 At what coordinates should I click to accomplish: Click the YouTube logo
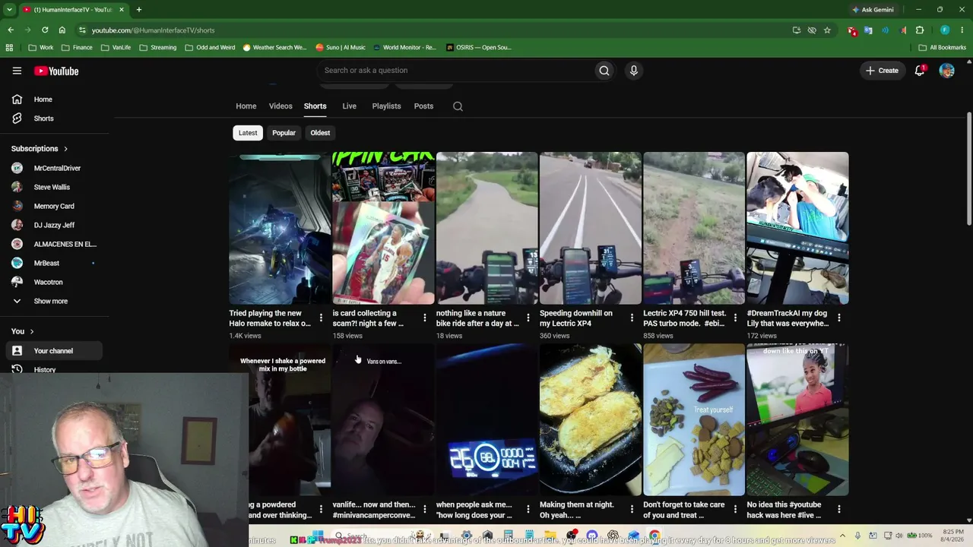tap(56, 71)
